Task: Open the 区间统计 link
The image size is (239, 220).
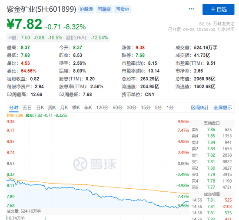Action: [200, 108]
